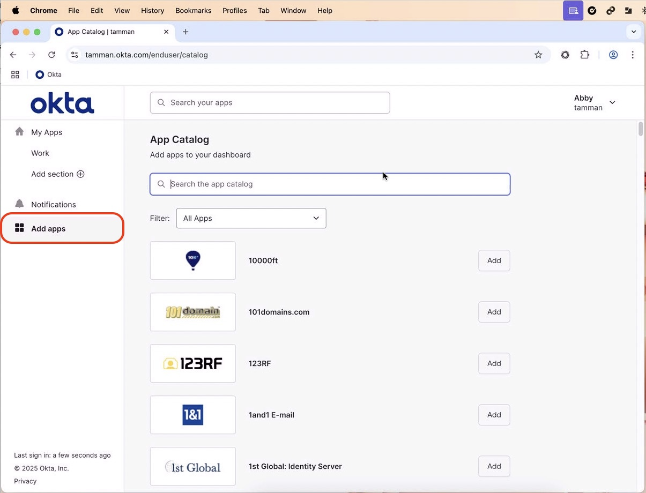Screen dimensions: 646x493
Task: Focus the Search your apps field
Action: click(270, 103)
